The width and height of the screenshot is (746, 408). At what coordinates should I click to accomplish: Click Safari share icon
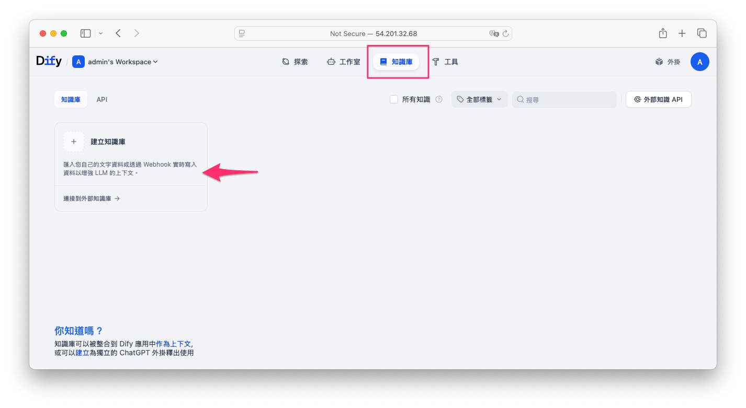[663, 33]
